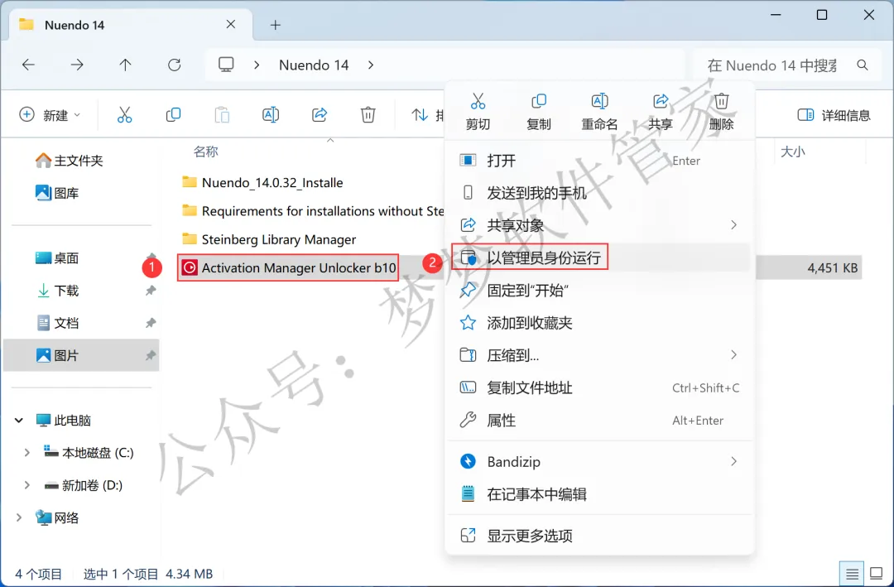Toggle 详细信息 details pane

point(834,115)
